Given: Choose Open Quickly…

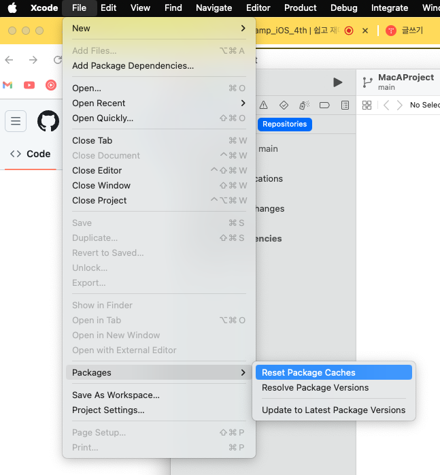Looking at the screenshot, I should [159, 118].
